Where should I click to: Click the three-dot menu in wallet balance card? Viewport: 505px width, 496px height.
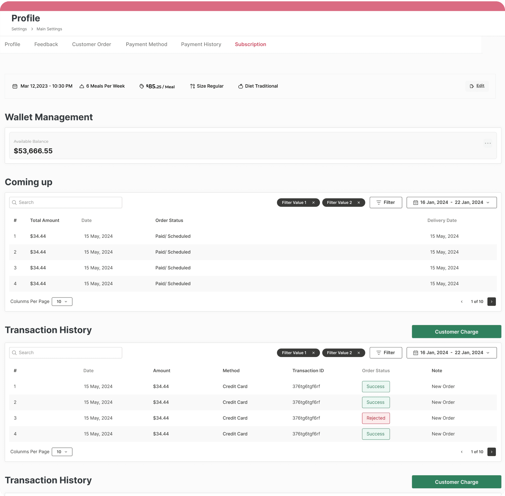pyautogui.click(x=488, y=143)
